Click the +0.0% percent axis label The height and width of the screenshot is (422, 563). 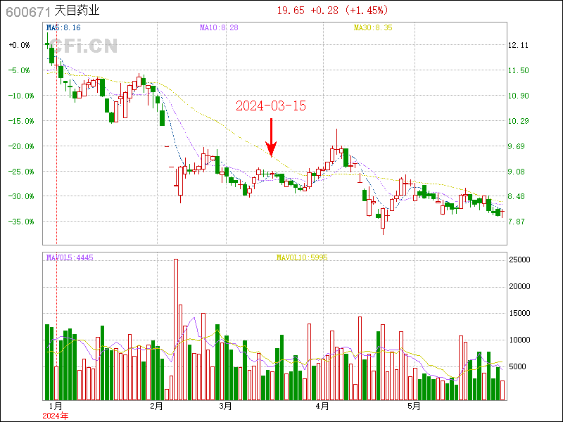click(x=20, y=45)
